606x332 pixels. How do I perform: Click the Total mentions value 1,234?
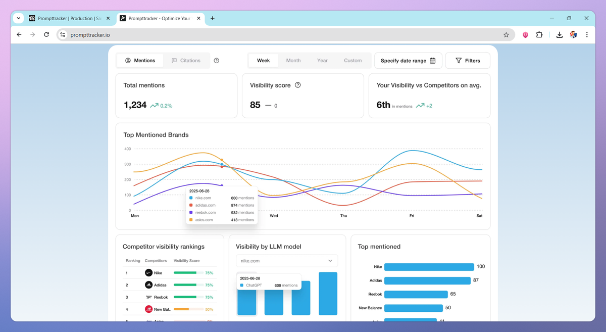pos(135,105)
